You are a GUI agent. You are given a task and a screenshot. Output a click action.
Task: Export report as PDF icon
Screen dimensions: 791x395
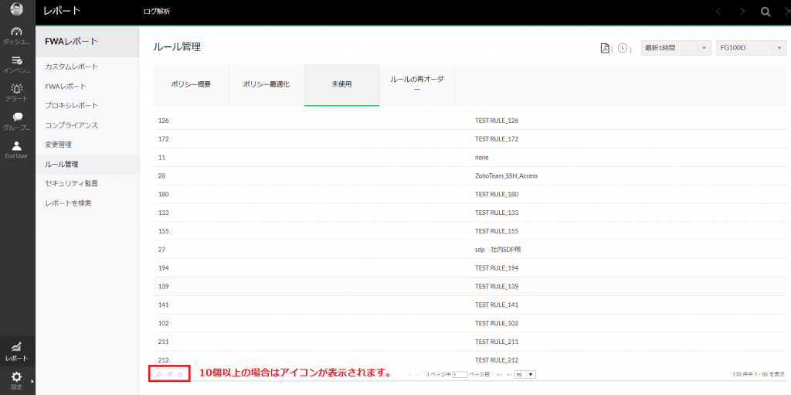coord(605,48)
